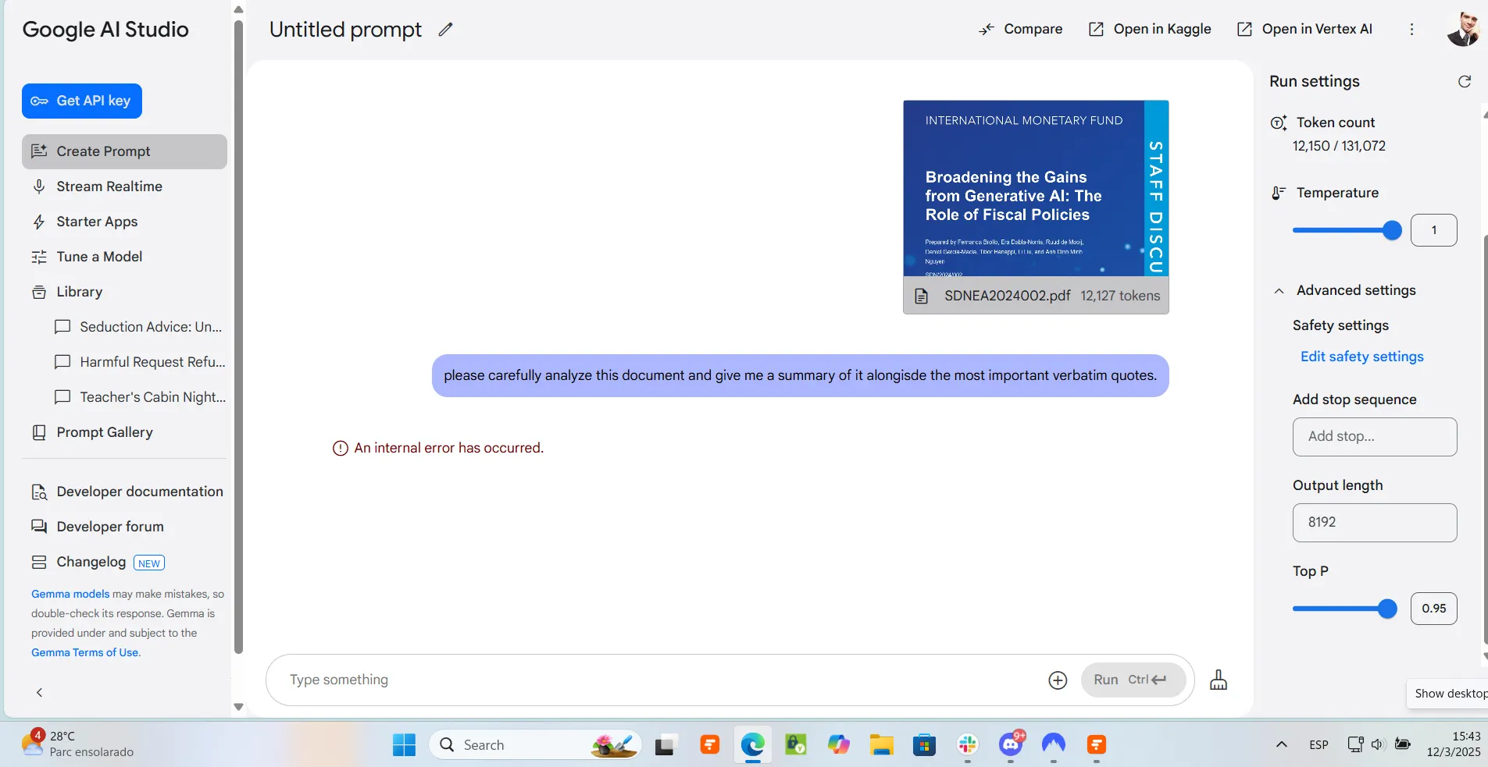This screenshot has width=1488, height=767.
Task: Open the three-dot more options menu
Action: (1411, 29)
